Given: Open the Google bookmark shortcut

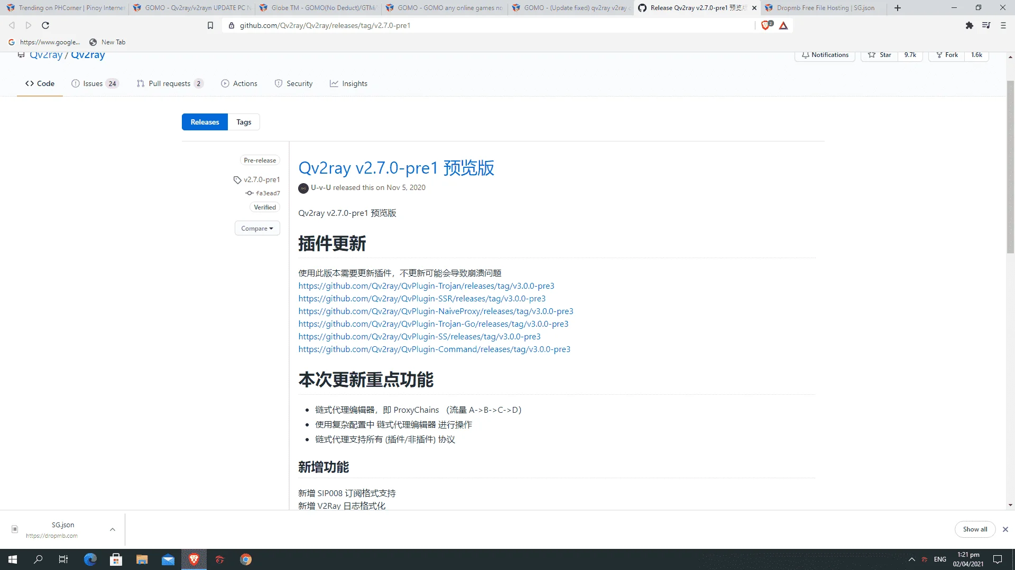Looking at the screenshot, I should (44, 42).
